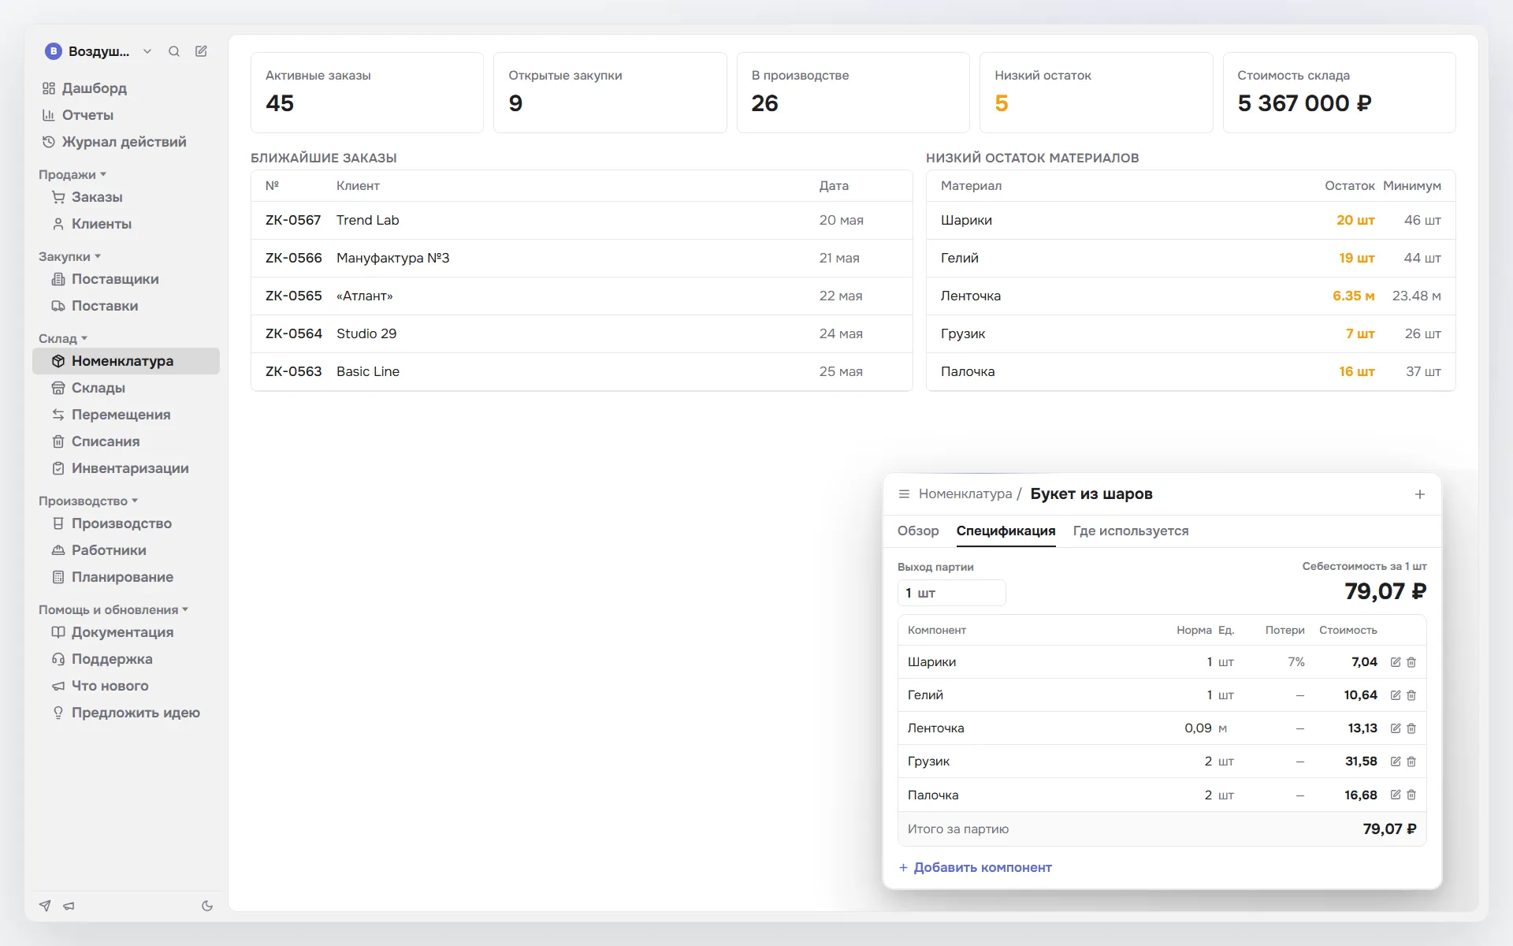Select Номенклатура in sidebar
The image size is (1513, 946).
126,361
